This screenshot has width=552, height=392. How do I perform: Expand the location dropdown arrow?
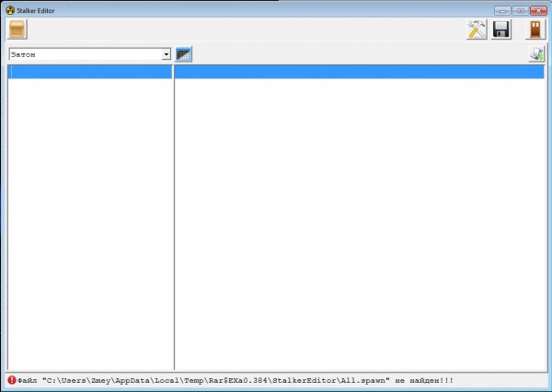pos(167,54)
